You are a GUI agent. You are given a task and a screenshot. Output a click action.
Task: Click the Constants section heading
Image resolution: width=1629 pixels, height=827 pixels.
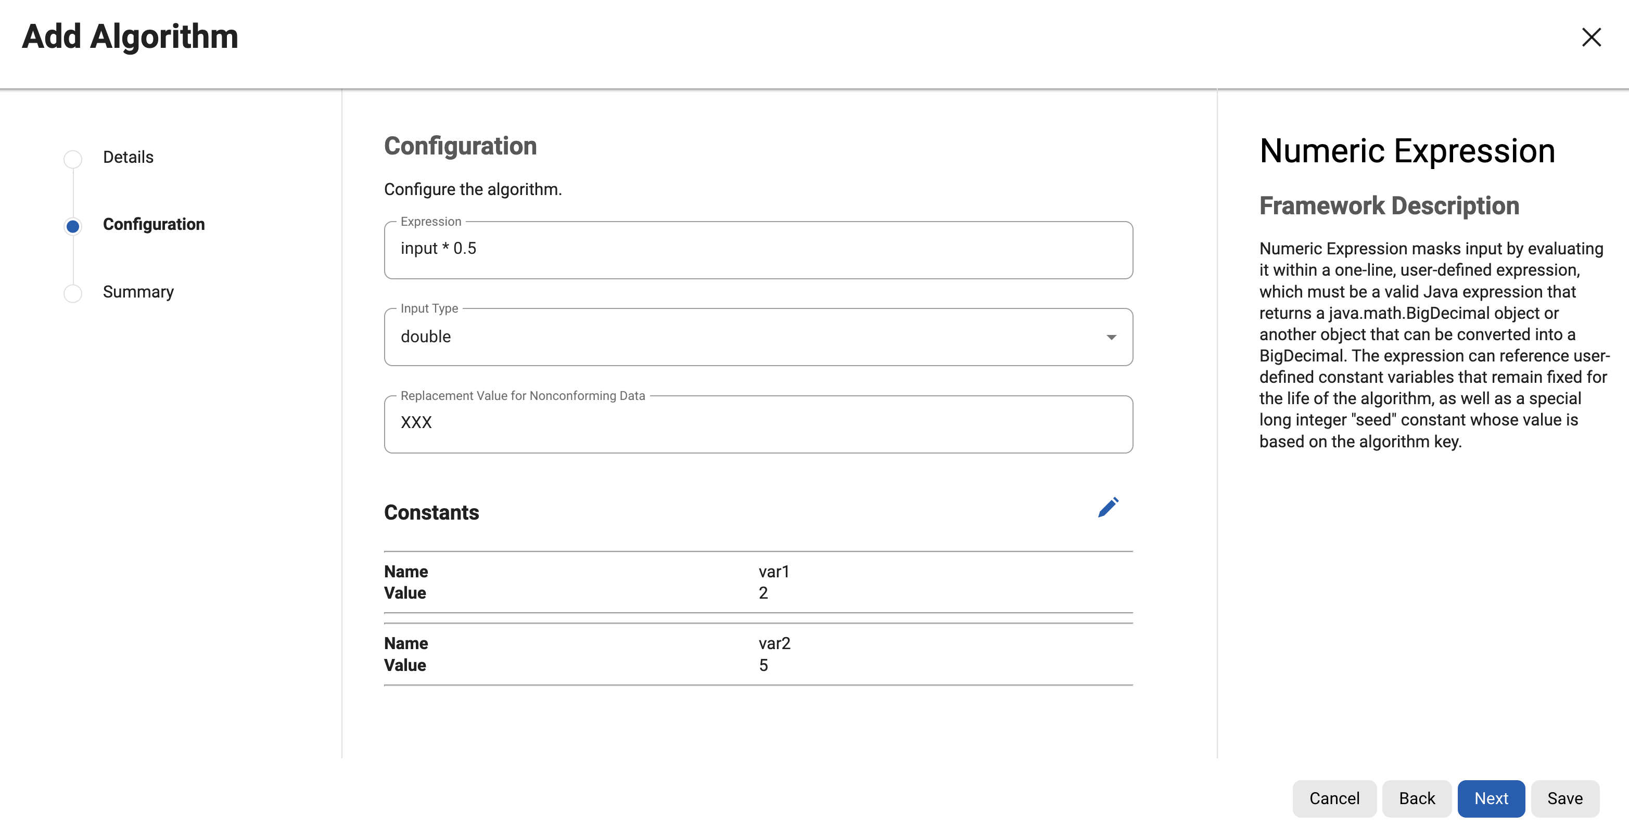coord(431,512)
